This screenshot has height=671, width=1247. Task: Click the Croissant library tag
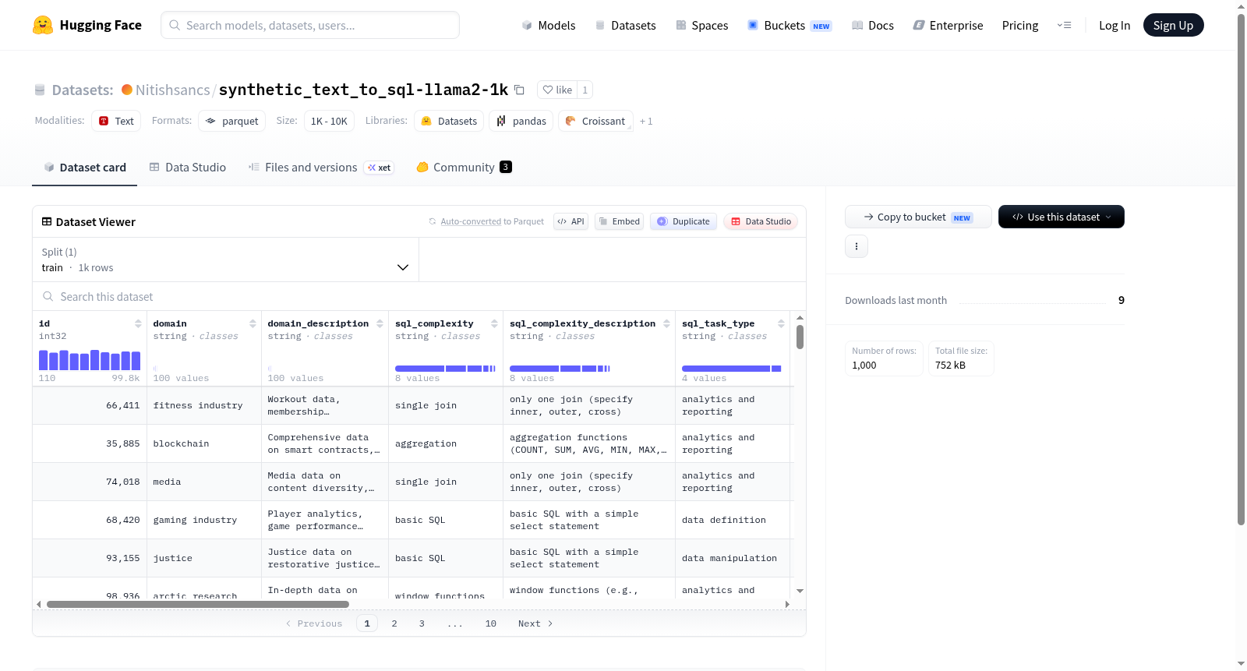click(595, 121)
